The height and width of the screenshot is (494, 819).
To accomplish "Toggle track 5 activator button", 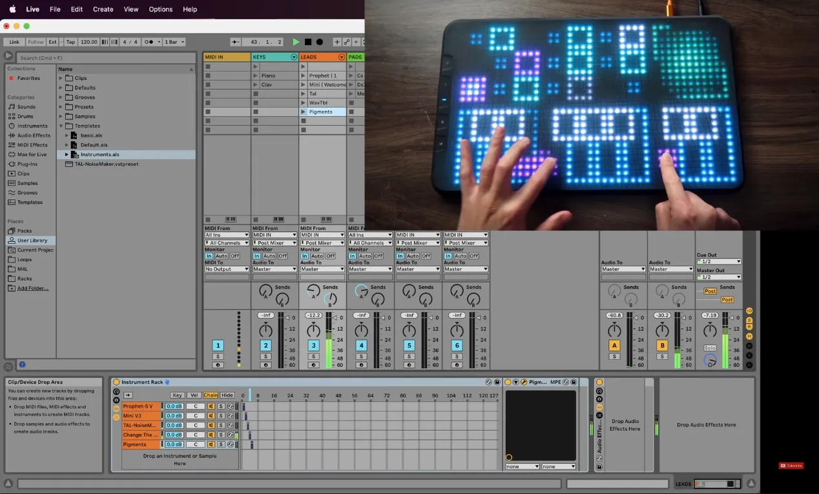I will 409,346.
